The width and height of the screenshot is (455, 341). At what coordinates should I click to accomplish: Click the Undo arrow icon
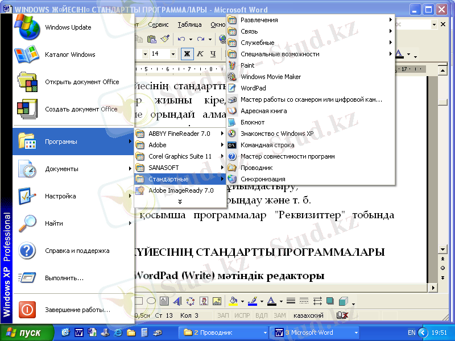[x=181, y=39]
